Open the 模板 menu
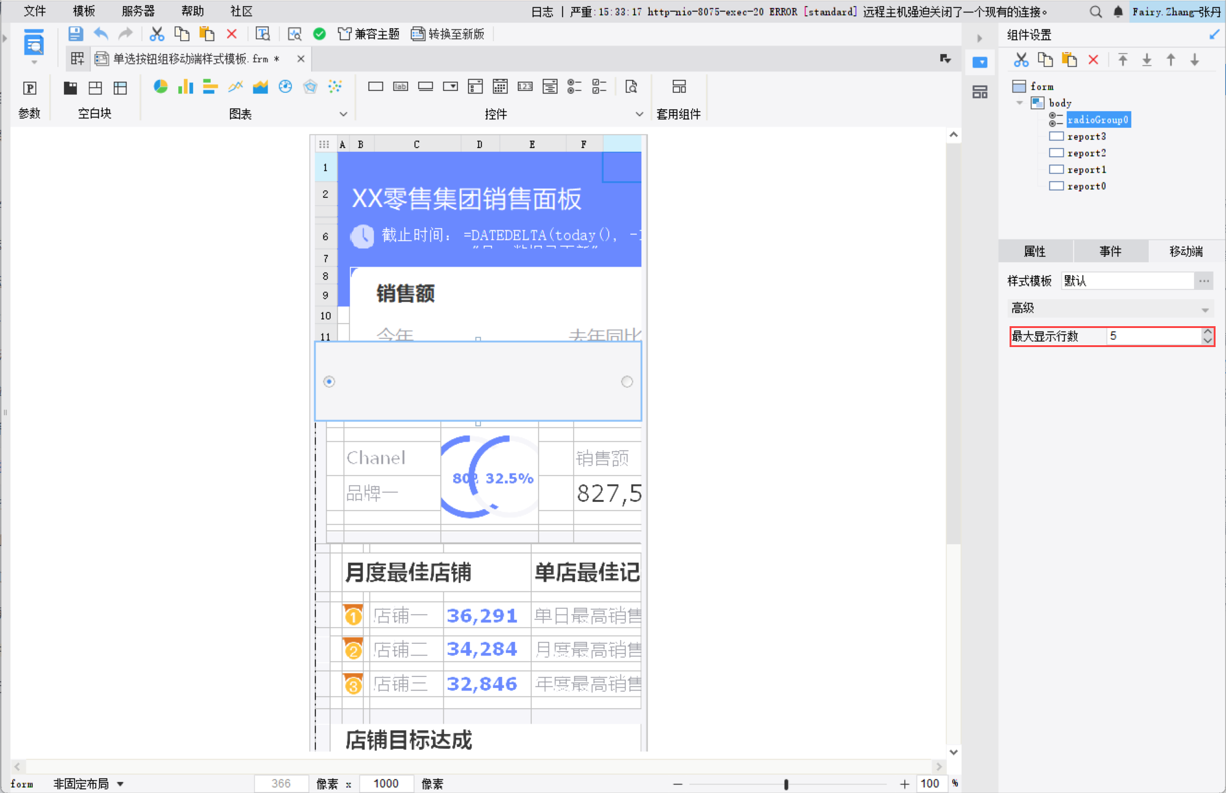Image resolution: width=1226 pixels, height=793 pixels. tap(84, 11)
